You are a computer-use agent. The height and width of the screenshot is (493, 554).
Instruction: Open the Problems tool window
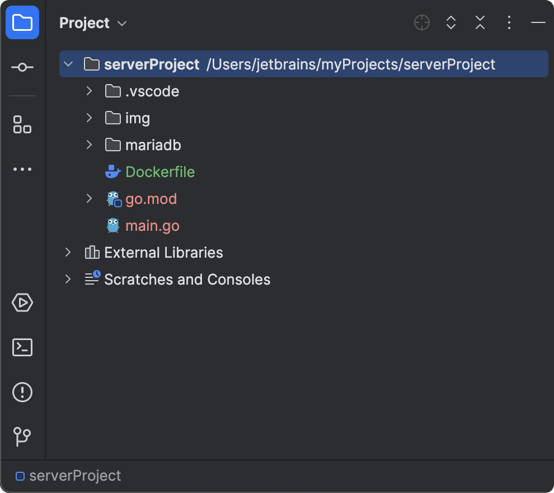coord(22,392)
